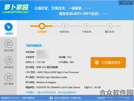Image resolution: width=134 pixels, height=101 pixels.
Task: Click the 重启安装 step label
Action: 110,32
